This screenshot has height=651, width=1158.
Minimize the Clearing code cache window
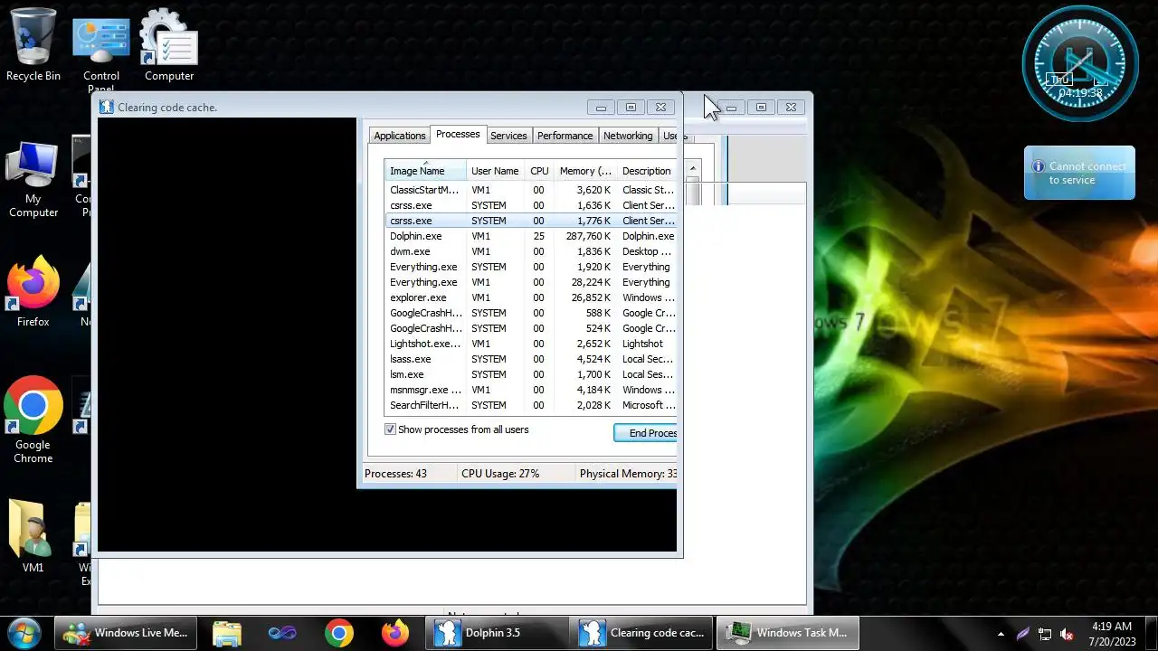601,107
